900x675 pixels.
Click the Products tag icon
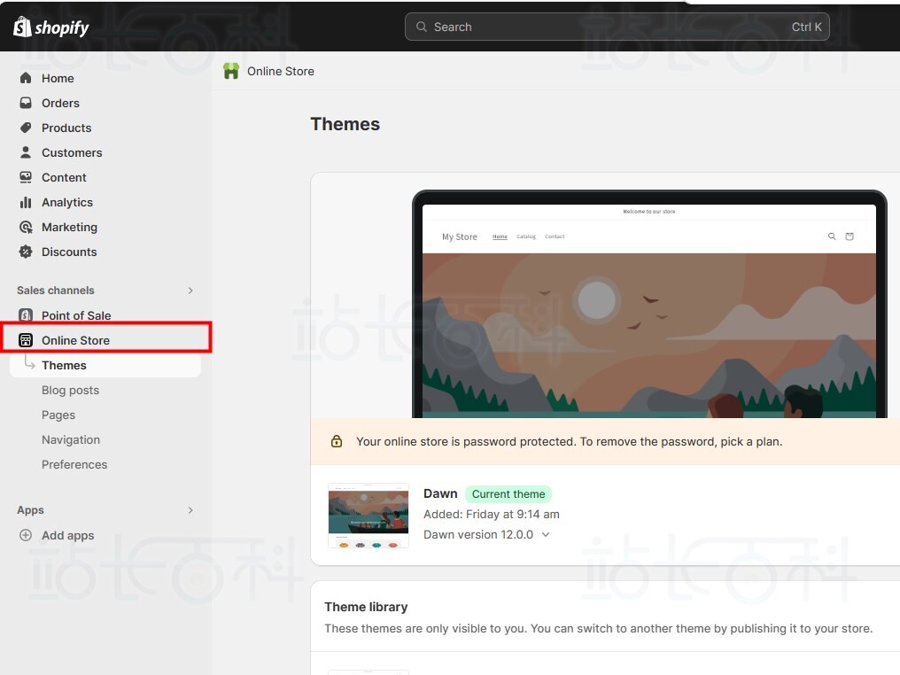[26, 128]
